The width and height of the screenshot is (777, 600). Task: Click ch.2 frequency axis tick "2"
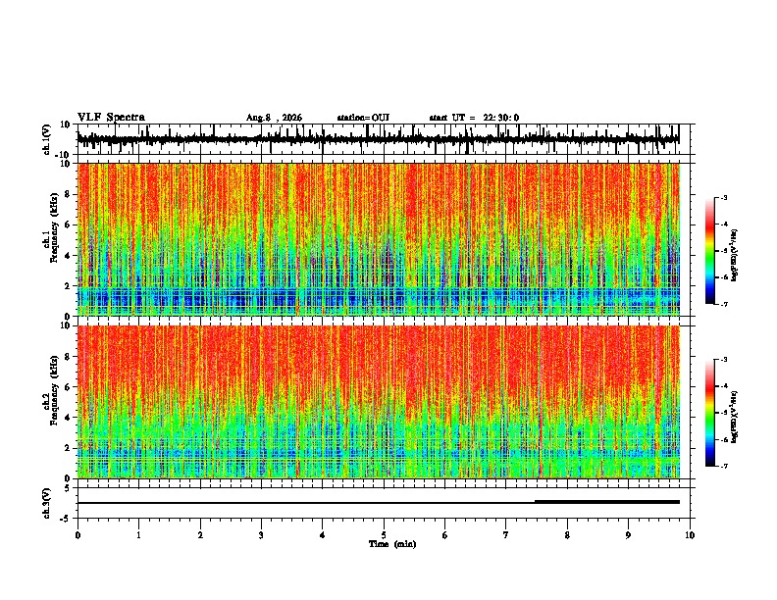[69, 447]
